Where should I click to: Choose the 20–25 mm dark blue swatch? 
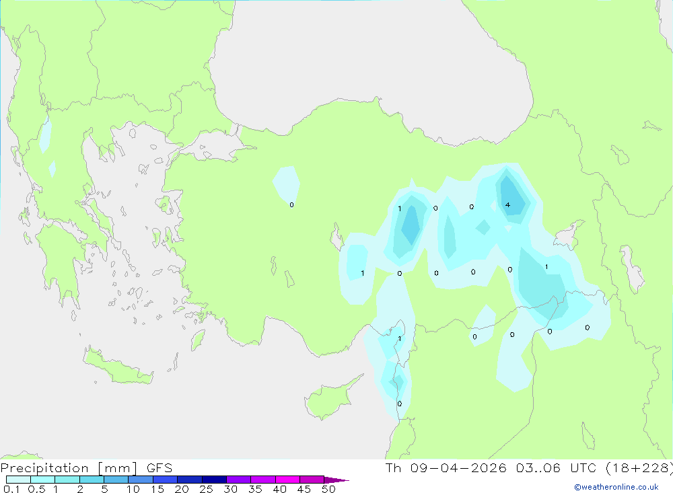pyautogui.click(x=190, y=480)
